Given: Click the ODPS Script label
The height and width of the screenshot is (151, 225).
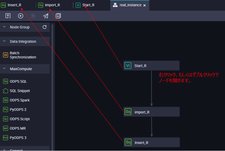Looking at the screenshot, I should (20, 119).
